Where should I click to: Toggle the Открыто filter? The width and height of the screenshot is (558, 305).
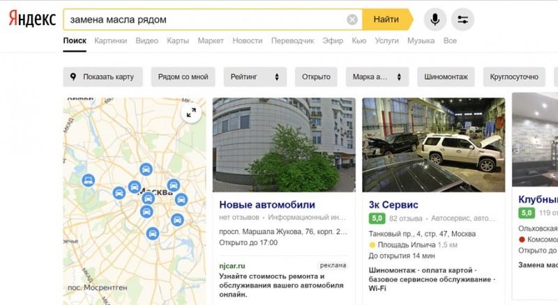tap(316, 77)
